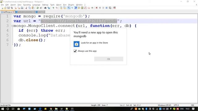Save the current file using toolbar
198x111 pixels.
coord(8,8)
